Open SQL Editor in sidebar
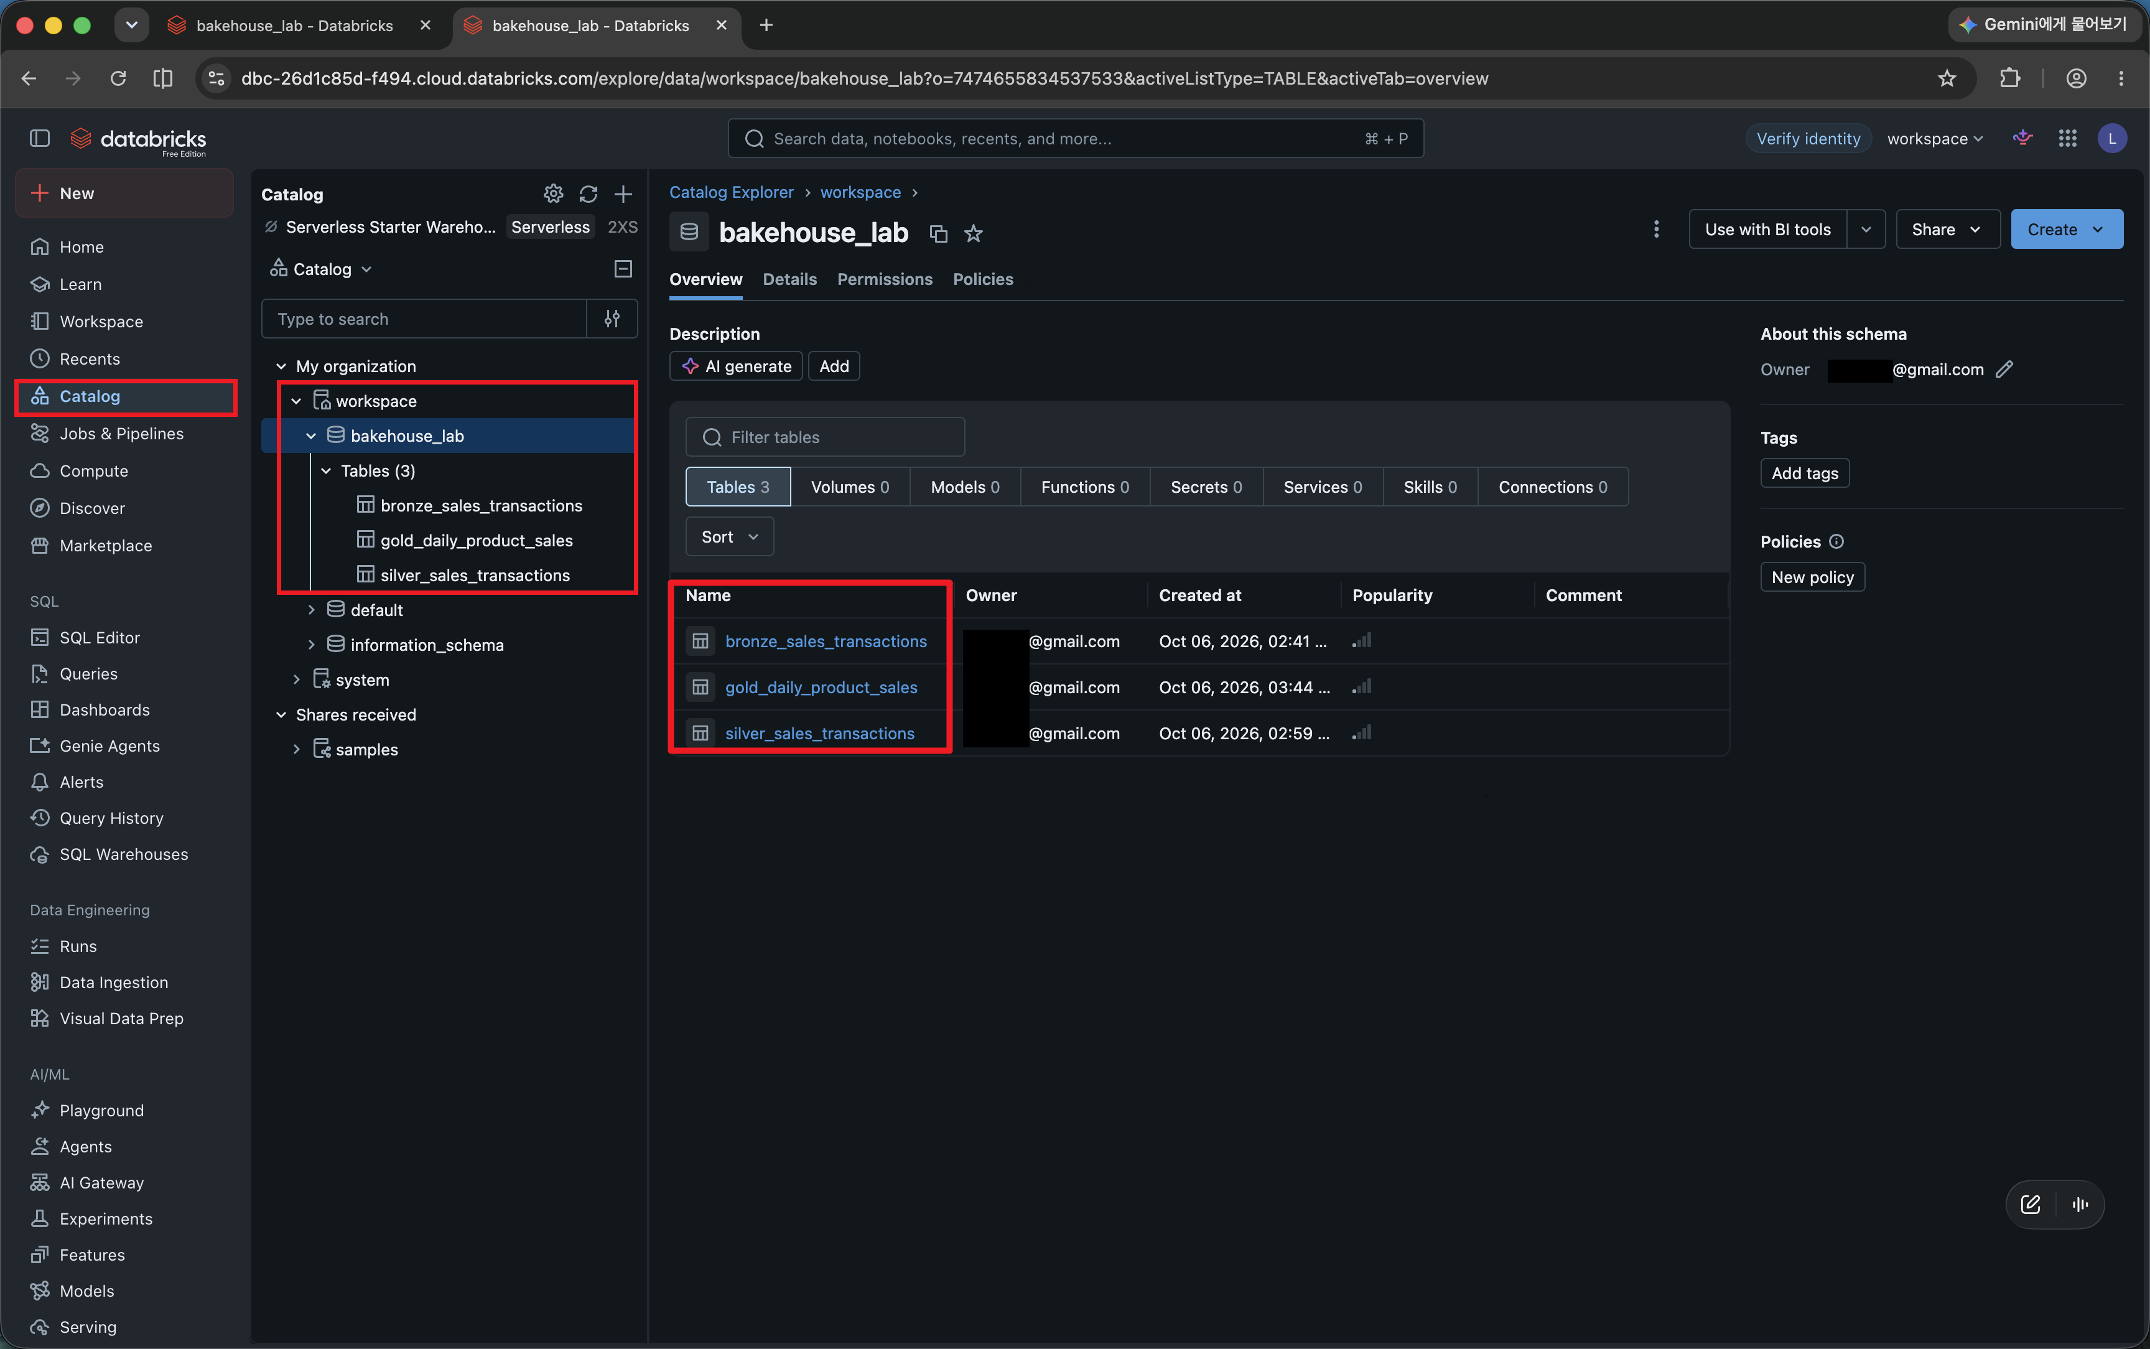2150x1349 pixels. coord(100,638)
